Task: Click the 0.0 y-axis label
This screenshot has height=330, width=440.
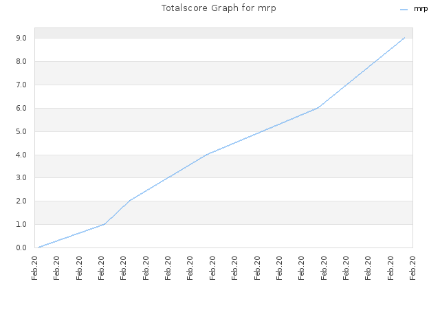Action: (x=21, y=247)
